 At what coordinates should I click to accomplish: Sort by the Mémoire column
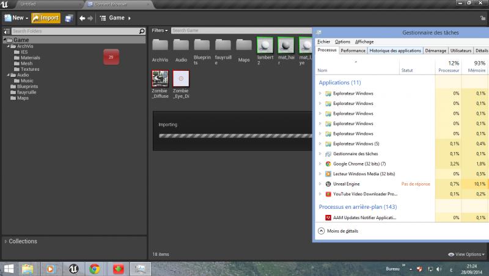pyautogui.click(x=476, y=67)
